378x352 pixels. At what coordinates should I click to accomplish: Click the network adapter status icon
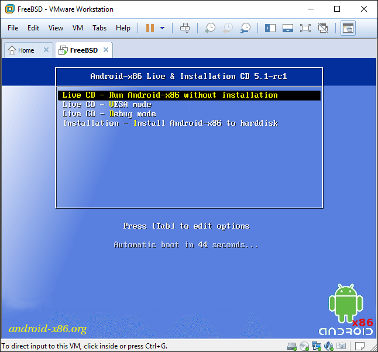point(317,346)
